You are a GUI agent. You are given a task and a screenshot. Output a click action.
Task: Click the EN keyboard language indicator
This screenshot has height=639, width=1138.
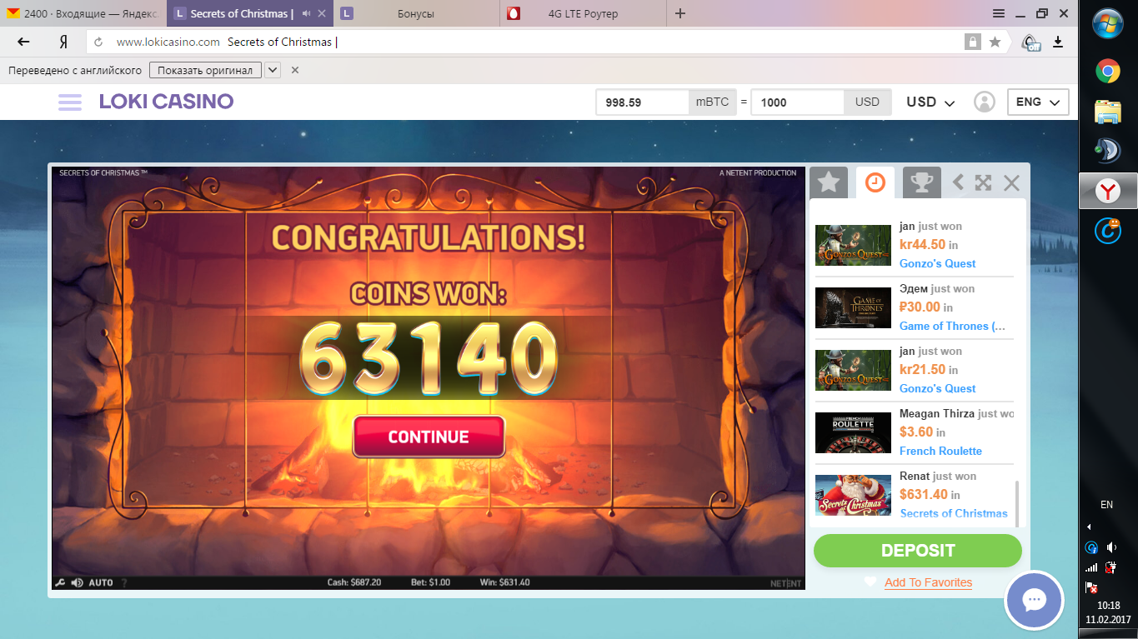(x=1107, y=505)
